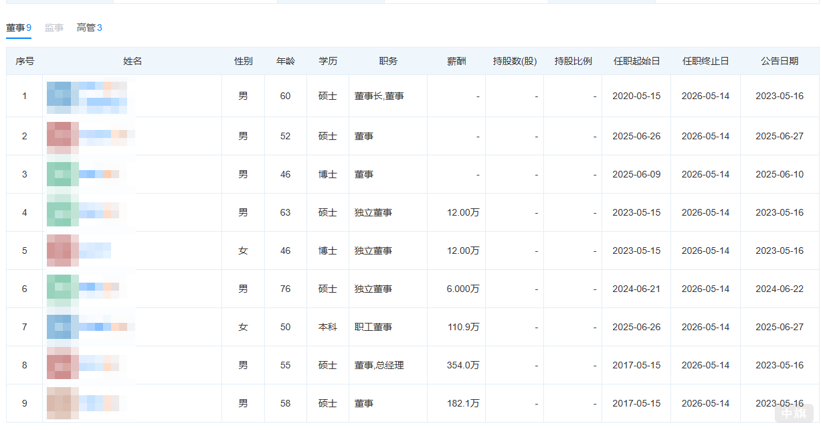Image resolution: width=821 pixels, height=430 pixels.
Task: Click the 博士 education cell in row 3
Action: tap(328, 173)
